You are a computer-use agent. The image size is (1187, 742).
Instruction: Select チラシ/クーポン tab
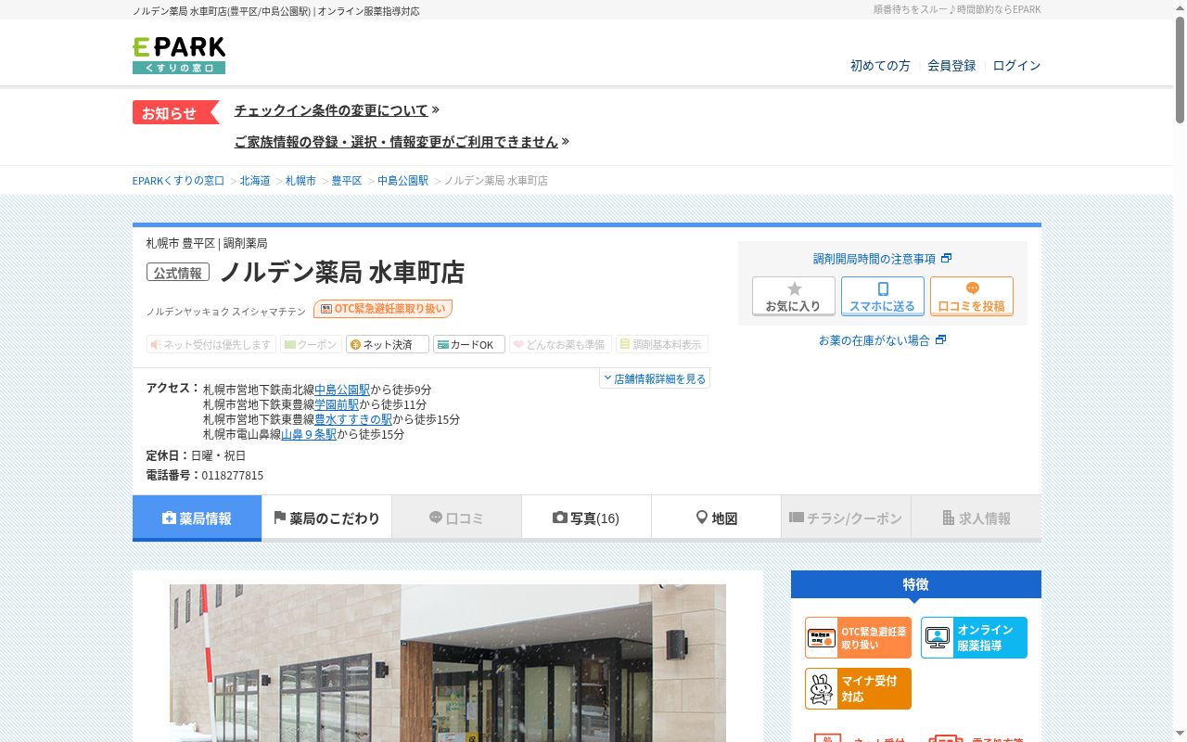846,518
